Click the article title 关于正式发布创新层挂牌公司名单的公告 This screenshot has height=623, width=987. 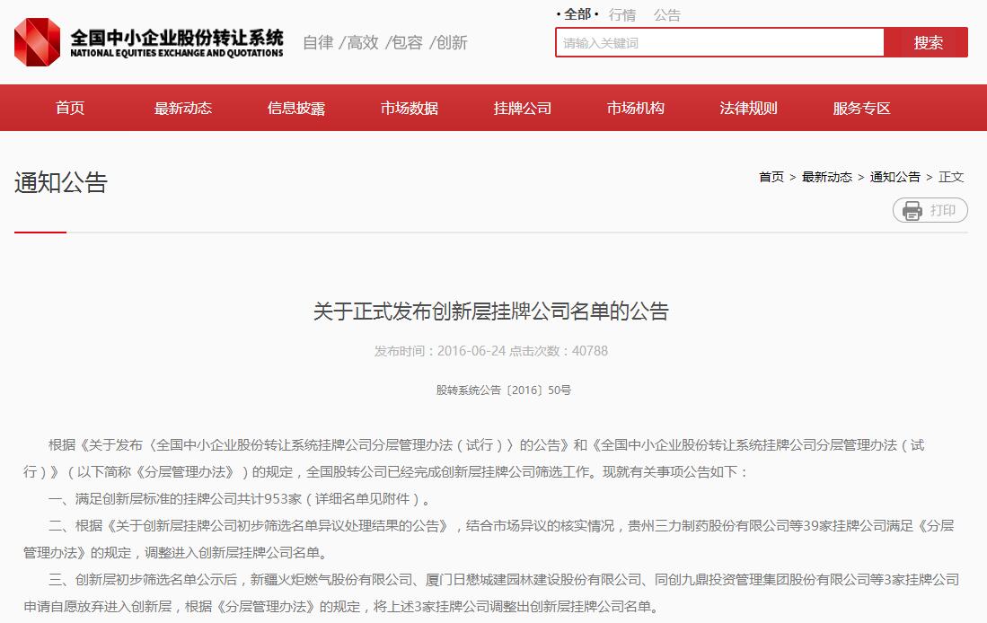[x=491, y=311]
